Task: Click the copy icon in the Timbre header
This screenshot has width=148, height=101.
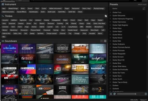Action: click(x=106, y=16)
